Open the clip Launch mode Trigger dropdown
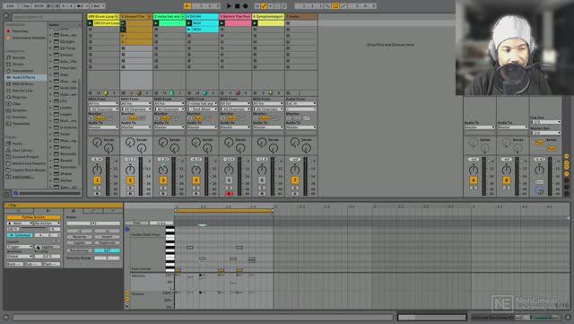This screenshot has height=324, width=574. (x=20, y=247)
